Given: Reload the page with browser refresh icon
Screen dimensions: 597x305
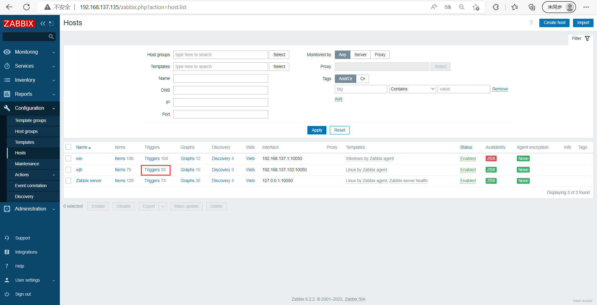Looking at the screenshot, I should pos(27,7).
